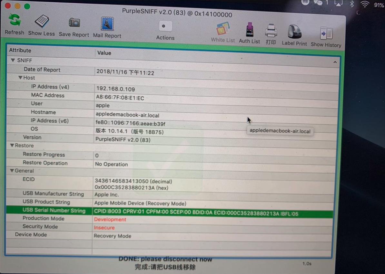Click the 打印 printer icon
This screenshot has height=274, width=385.
point(271,31)
